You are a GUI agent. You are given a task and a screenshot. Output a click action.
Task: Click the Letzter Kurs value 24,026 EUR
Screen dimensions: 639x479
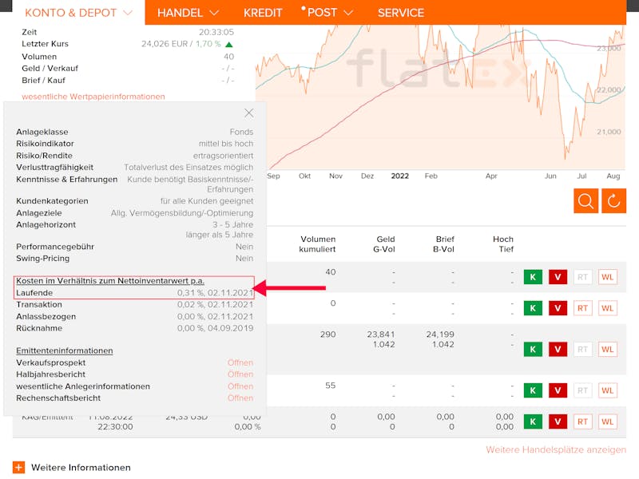(165, 44)
